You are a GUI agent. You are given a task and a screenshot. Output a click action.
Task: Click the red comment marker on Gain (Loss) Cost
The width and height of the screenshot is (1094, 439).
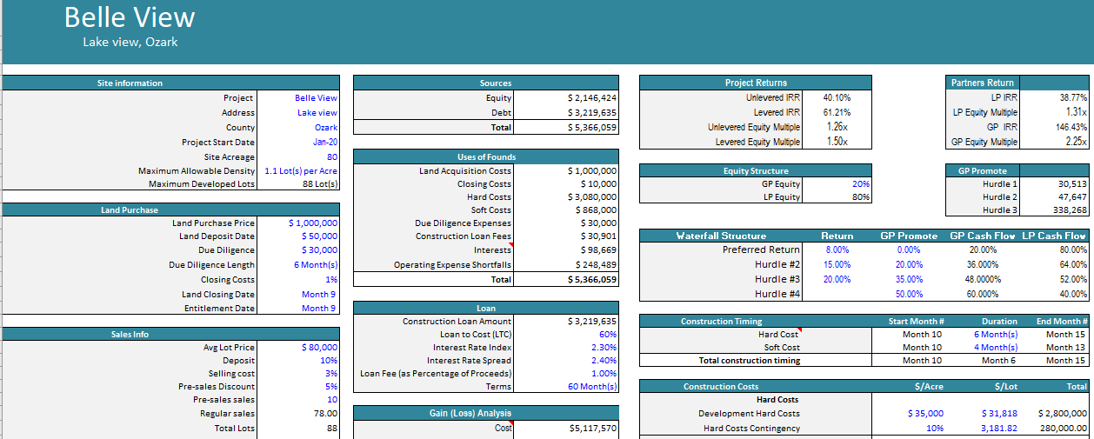click(x=510, y=423)
